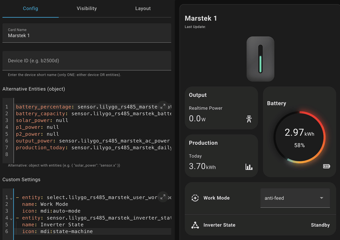
Task: Click the 58% battery percentage text
Action: [300, 145]
